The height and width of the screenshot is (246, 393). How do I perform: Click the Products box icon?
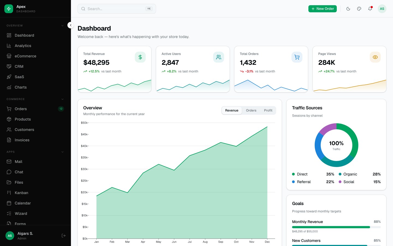click(9, 119)
